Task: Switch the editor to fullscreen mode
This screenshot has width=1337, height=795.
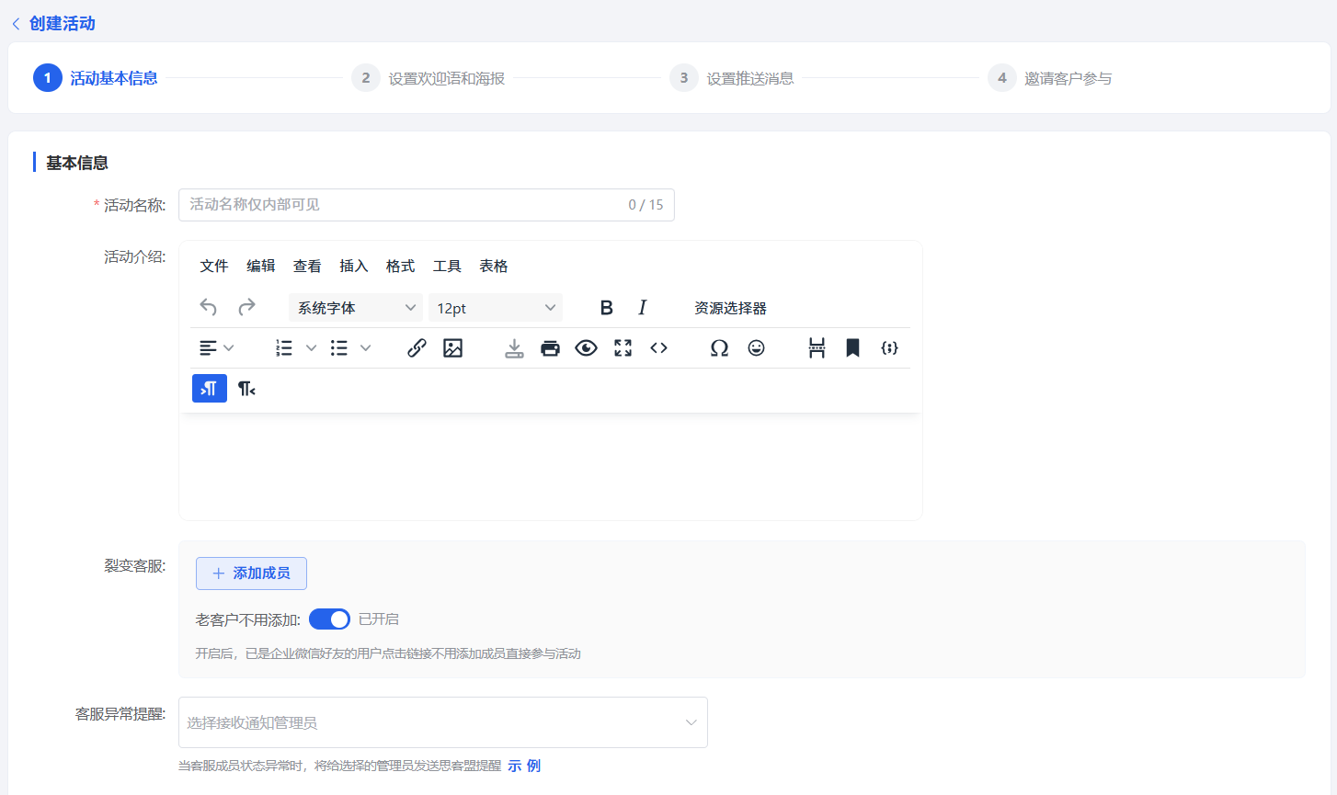Action: pos(623,348)
